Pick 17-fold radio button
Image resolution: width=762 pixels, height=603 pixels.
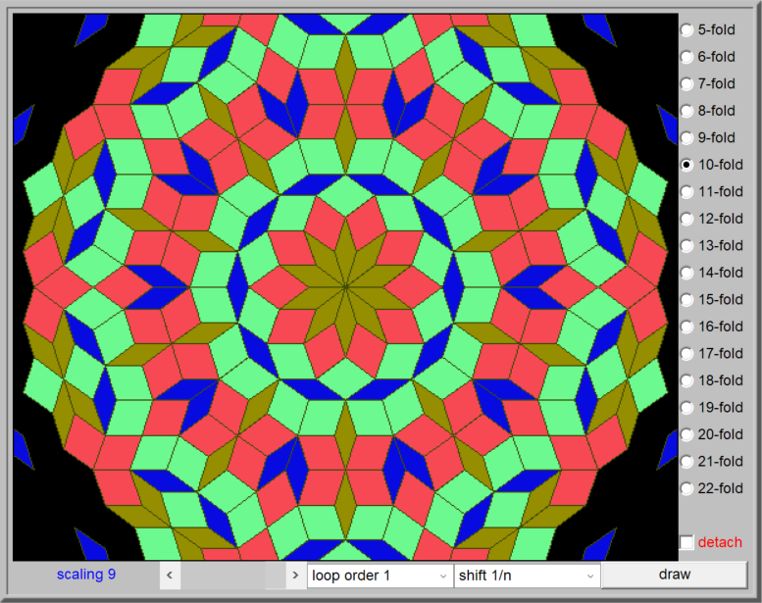click(686, 354)
